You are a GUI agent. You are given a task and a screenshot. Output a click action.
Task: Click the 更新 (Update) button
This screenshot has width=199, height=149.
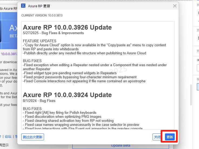click(170, 137)
